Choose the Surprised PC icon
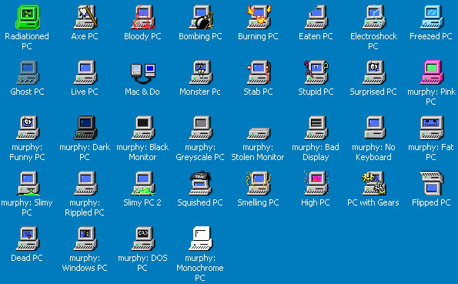 coord(374,72)
